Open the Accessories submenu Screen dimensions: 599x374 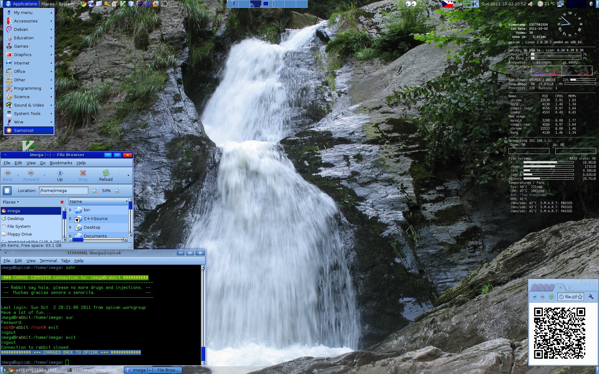[x=29, y=21]
